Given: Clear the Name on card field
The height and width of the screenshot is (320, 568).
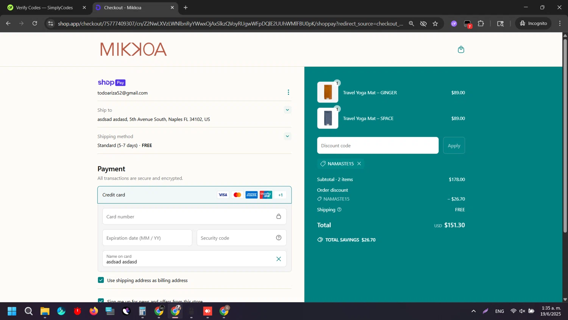Looking at the screenshot, I should [x=279, y=259].
